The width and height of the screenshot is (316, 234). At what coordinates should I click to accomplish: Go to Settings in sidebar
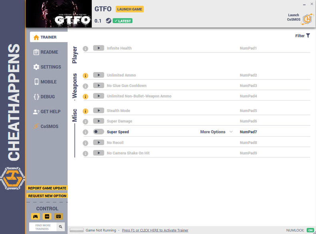[x=47, y=67]
